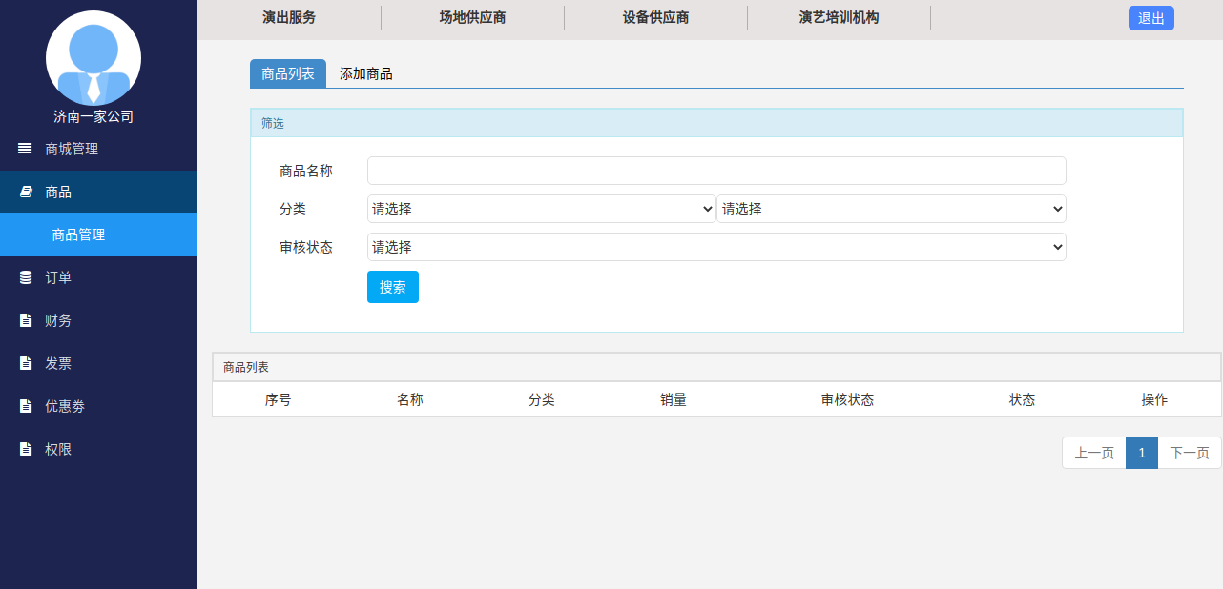This screenshot has width=1223, height=589.
Task: Click the 财务 document icon in sidebar
Action: pos(26,320)
